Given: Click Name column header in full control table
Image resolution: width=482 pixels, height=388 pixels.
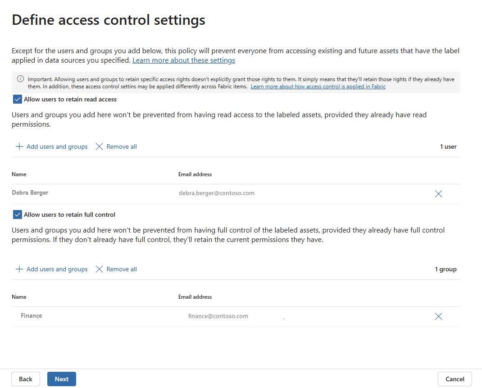Looking at the screenshot, I should (x=19, y=297).
